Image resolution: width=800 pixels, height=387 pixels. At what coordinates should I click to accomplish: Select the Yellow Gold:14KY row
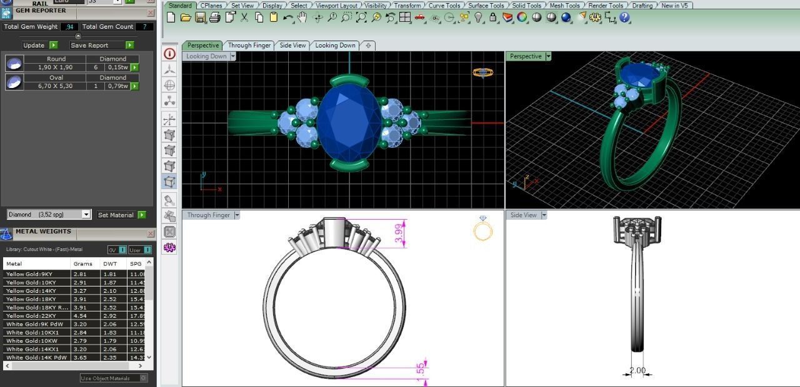[74, 290]
